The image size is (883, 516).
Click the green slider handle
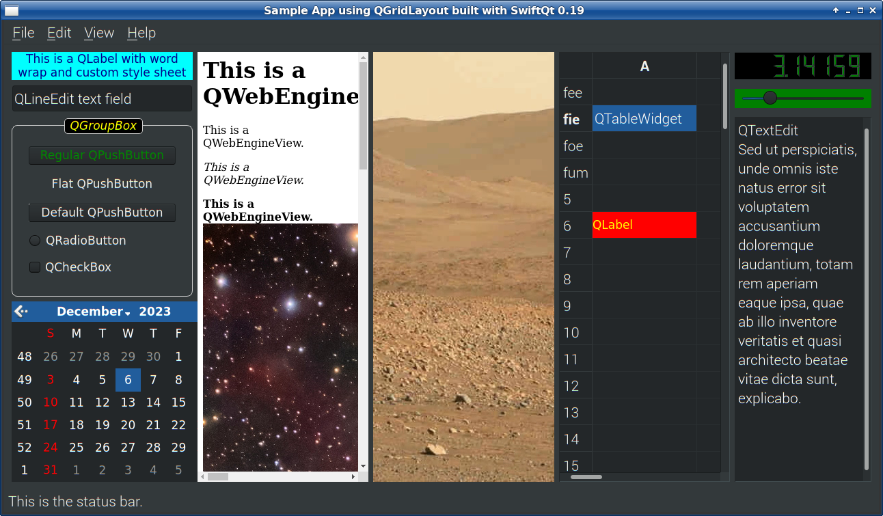(x=770, y=98)
